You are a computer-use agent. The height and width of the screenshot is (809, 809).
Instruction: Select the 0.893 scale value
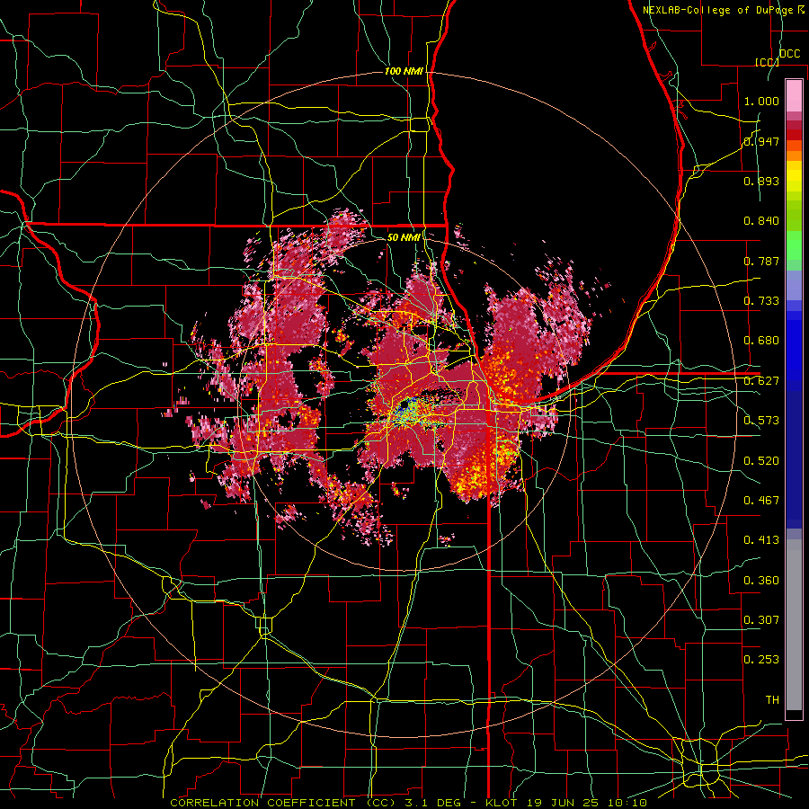[x=761, y=181]
